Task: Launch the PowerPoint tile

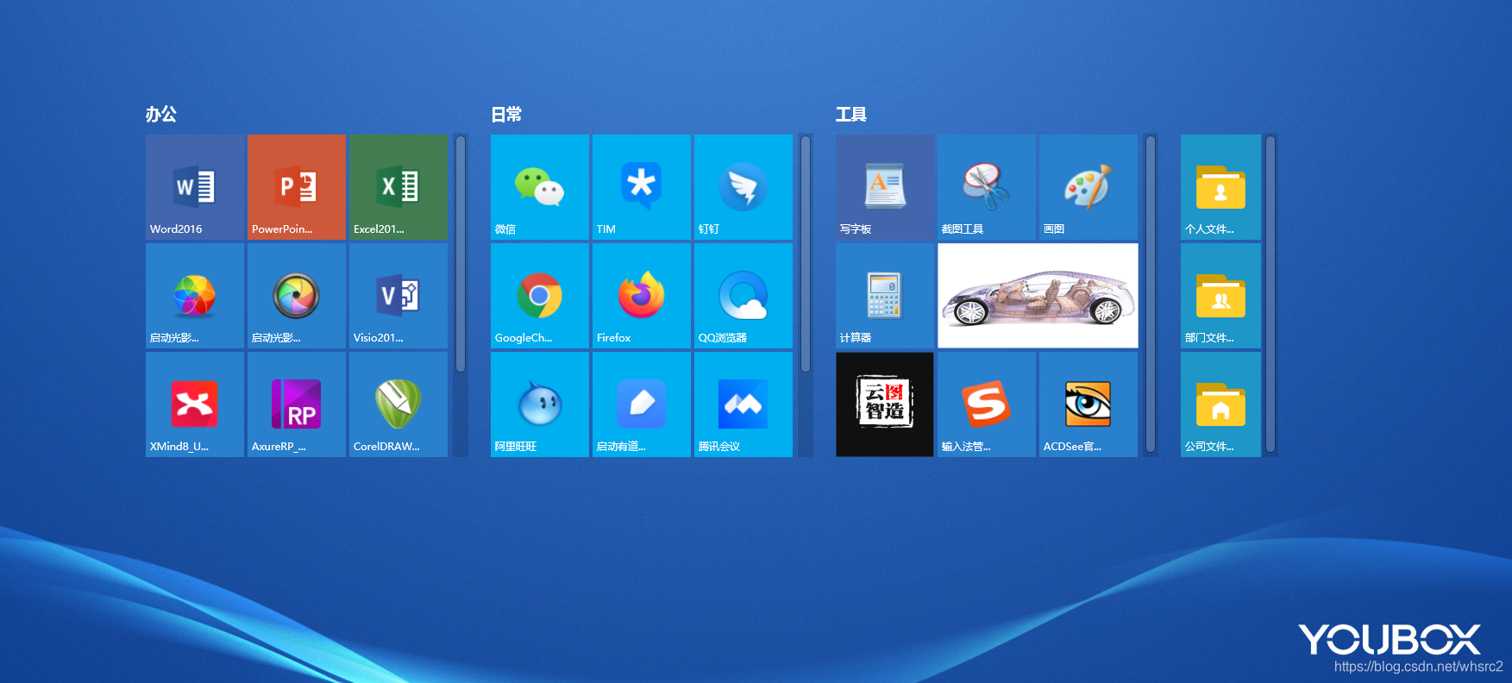Action: [297, 187]
